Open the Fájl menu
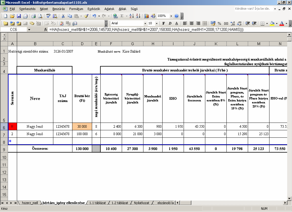292x212 pixels. tap(12, 9)
